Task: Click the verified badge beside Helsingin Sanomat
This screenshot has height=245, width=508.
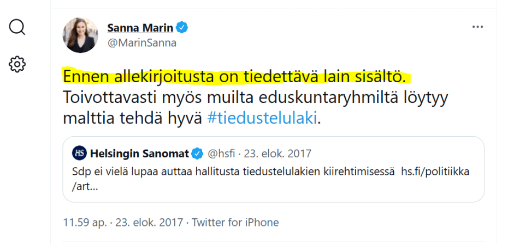Action: (197, 152)
